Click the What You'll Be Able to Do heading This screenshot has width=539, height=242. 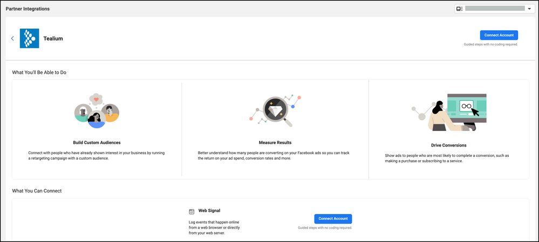[x=39, y=72]
